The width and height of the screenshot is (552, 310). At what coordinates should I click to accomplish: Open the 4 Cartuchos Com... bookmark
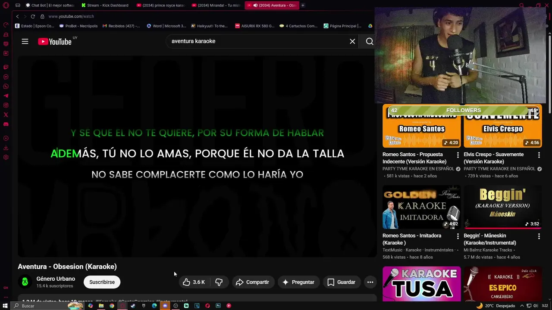pyautogui.click(x=298, y=26)
